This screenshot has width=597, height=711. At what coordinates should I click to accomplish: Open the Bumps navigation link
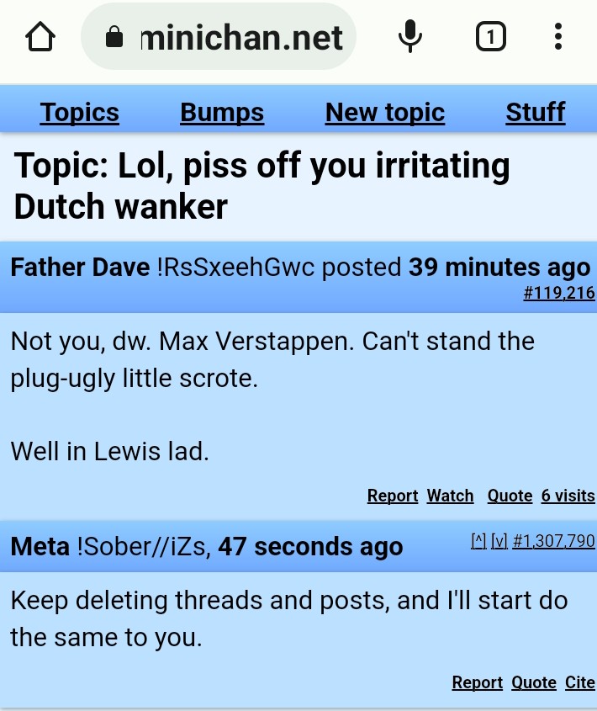[x=222, y=112]
